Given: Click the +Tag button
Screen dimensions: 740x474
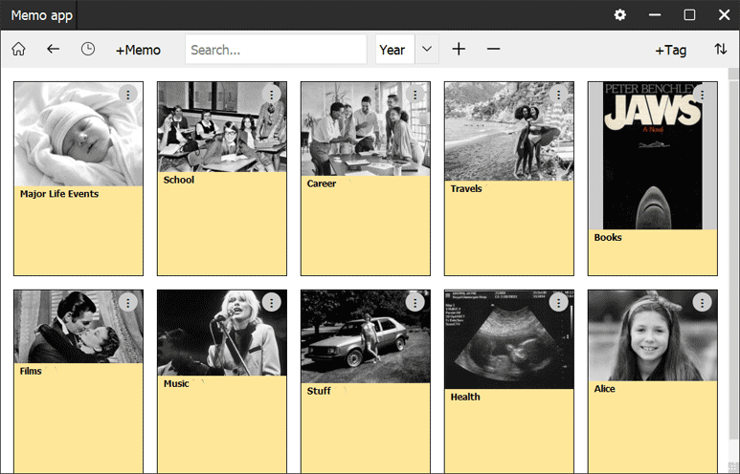Looking at the screenshot, I should (x=670, y=50).
